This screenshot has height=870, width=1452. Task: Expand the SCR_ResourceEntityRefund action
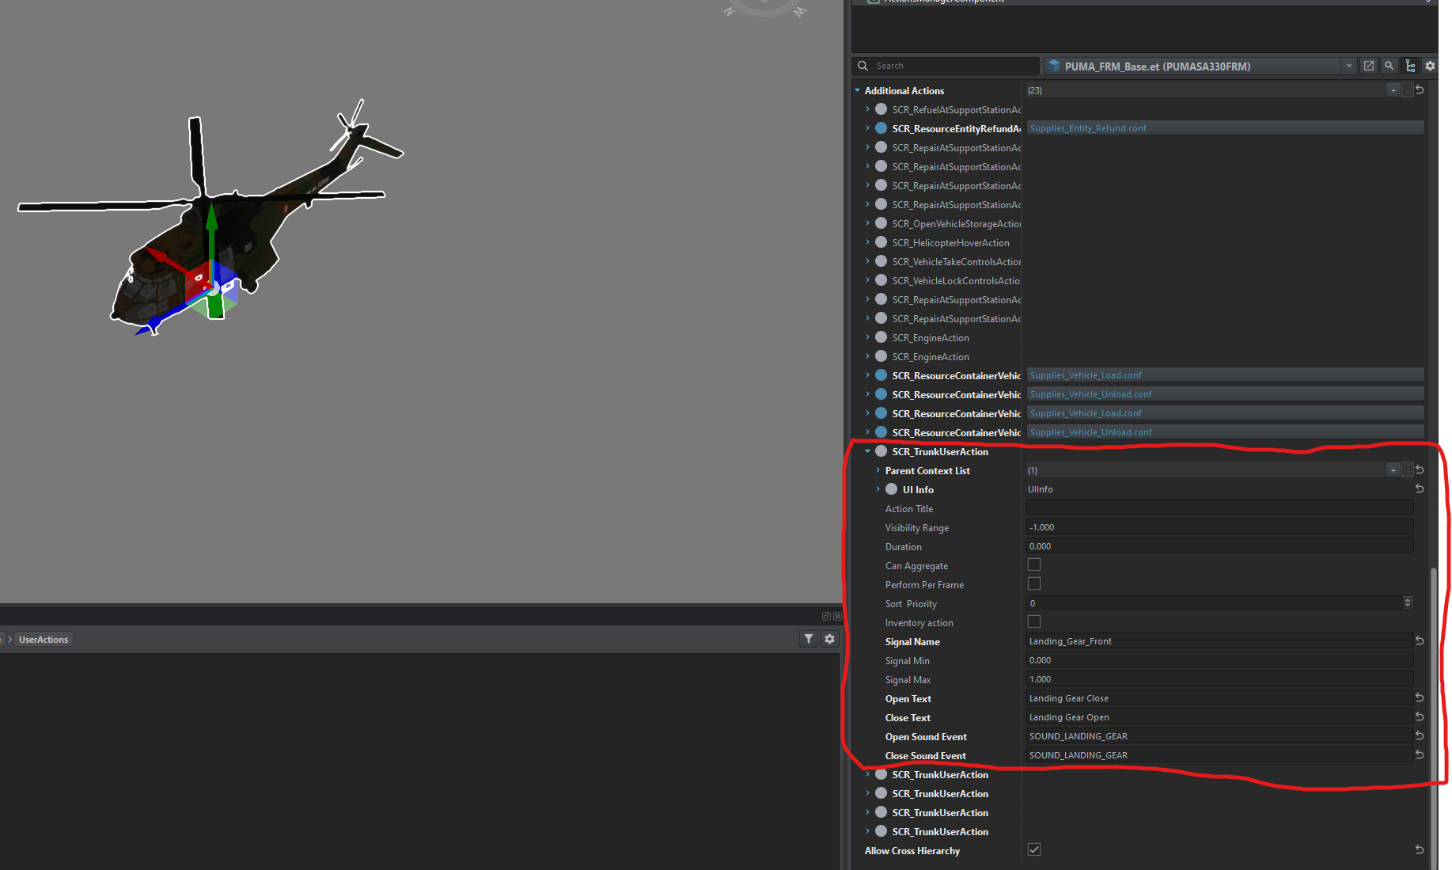pos(867,128)
